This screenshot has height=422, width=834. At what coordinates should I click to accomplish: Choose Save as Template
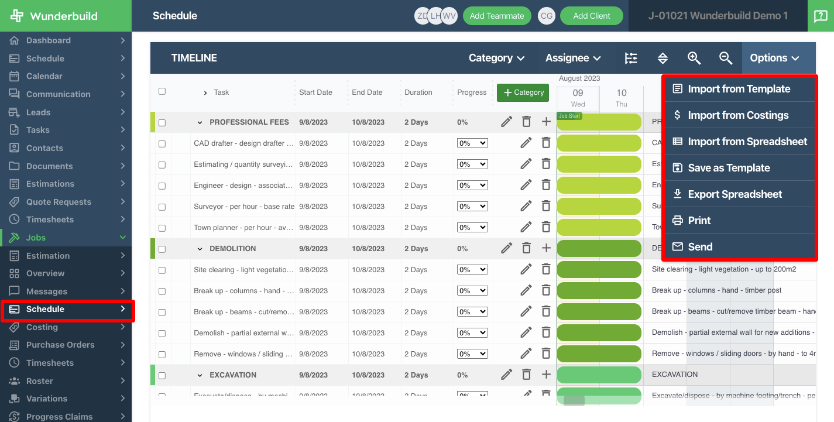point(740,168)
